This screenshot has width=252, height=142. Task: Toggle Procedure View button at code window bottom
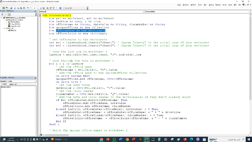(39, 135)
